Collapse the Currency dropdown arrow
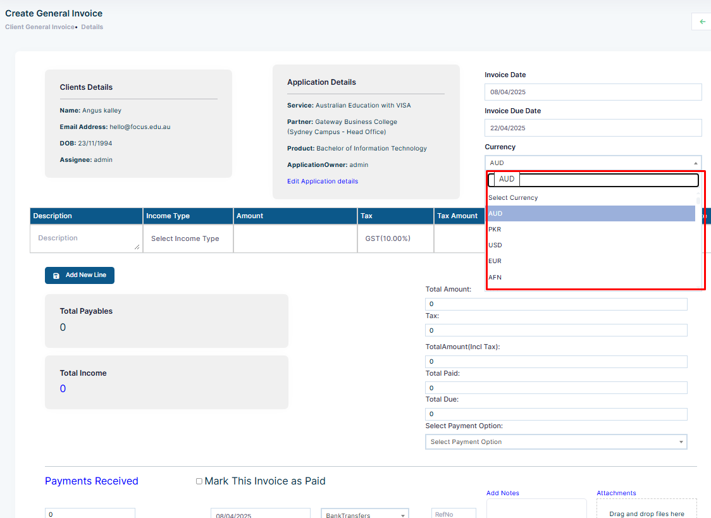Viewport: 711px width, 518px height. pyautogui.click(x=695, y=163)
